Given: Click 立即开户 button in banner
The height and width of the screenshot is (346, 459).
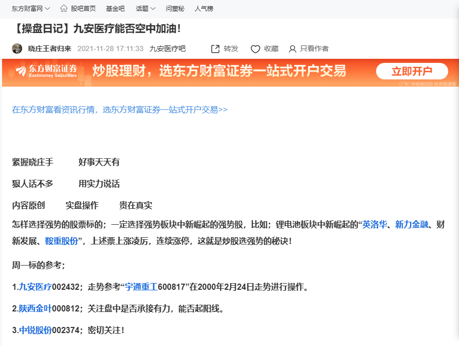Looking at the screenshot, I should 412,71.
